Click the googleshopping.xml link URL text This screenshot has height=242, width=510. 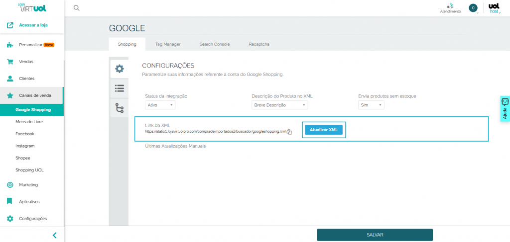[x=215, y=131]
